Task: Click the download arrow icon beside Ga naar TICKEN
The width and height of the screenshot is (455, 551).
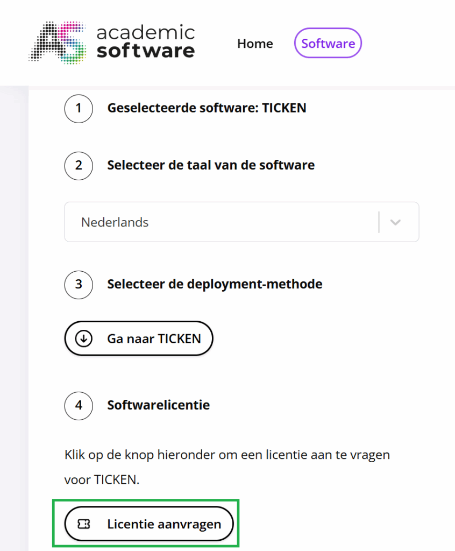Action: click(84, 339)
